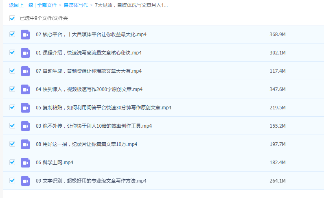Screen dimensions: 324x198
Task: Toggle the select-all checkbox for 9 files
Action: click(12, 18)
